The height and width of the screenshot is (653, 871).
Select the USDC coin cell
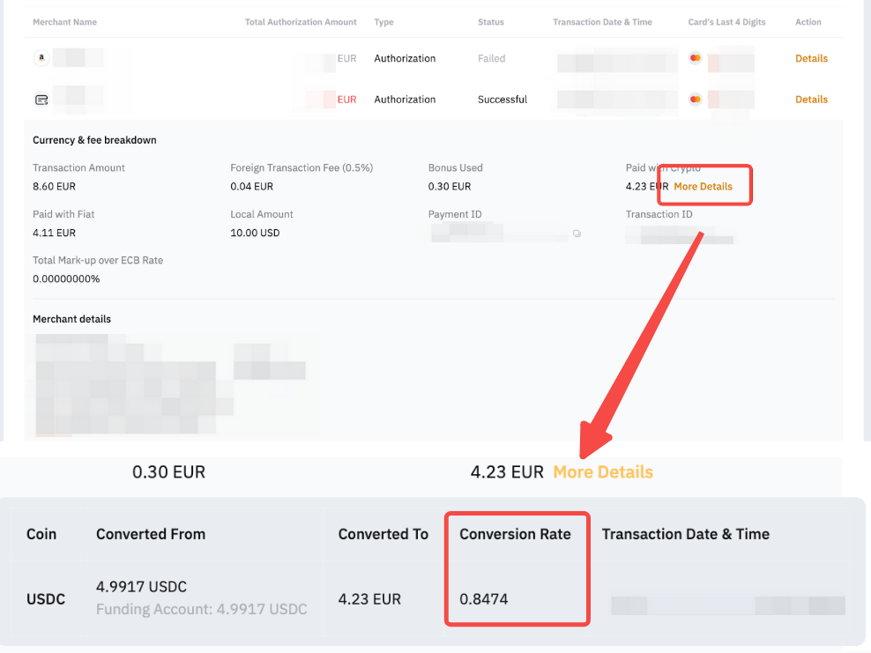[46, 599]
